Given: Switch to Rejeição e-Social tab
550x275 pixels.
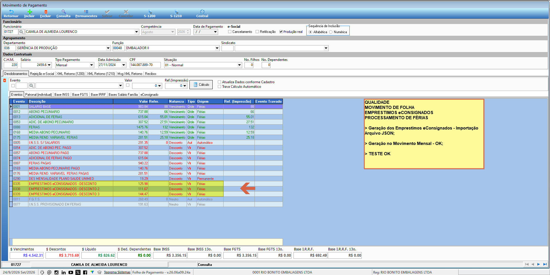Looking at the screenshot, I should tap(42, 74).
